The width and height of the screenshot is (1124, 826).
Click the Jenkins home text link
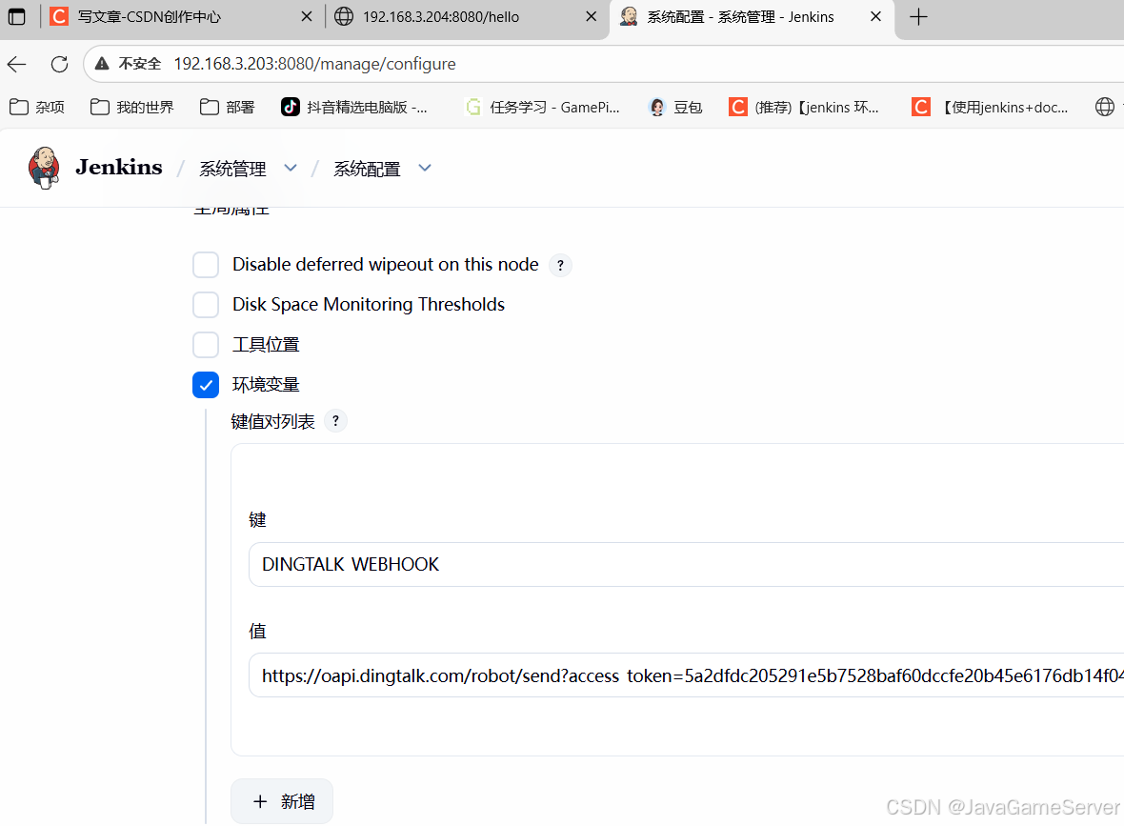click(x=119, y=167)
